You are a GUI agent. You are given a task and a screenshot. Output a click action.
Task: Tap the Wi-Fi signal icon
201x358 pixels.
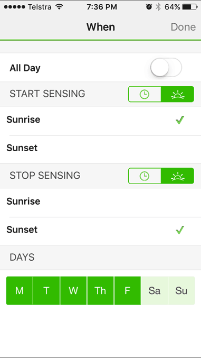click(x=59, y=7)
